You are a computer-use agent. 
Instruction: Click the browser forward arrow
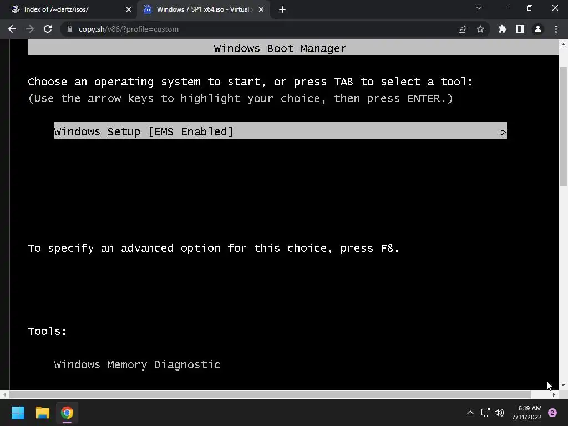(x=30, y=29)
